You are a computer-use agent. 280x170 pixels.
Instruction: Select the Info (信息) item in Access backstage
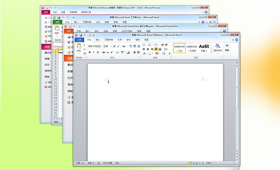tap(46, 47)
